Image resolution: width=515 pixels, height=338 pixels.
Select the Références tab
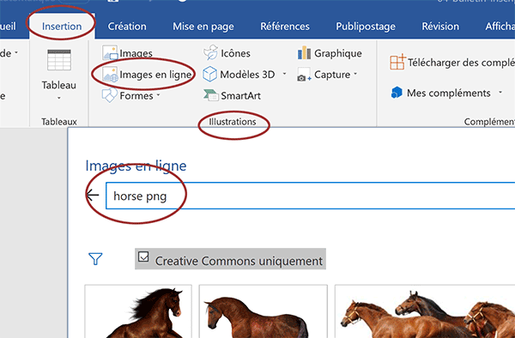(x=285, y=27)
